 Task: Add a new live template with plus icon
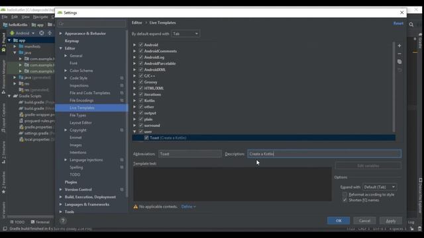[x=399, y=46]
